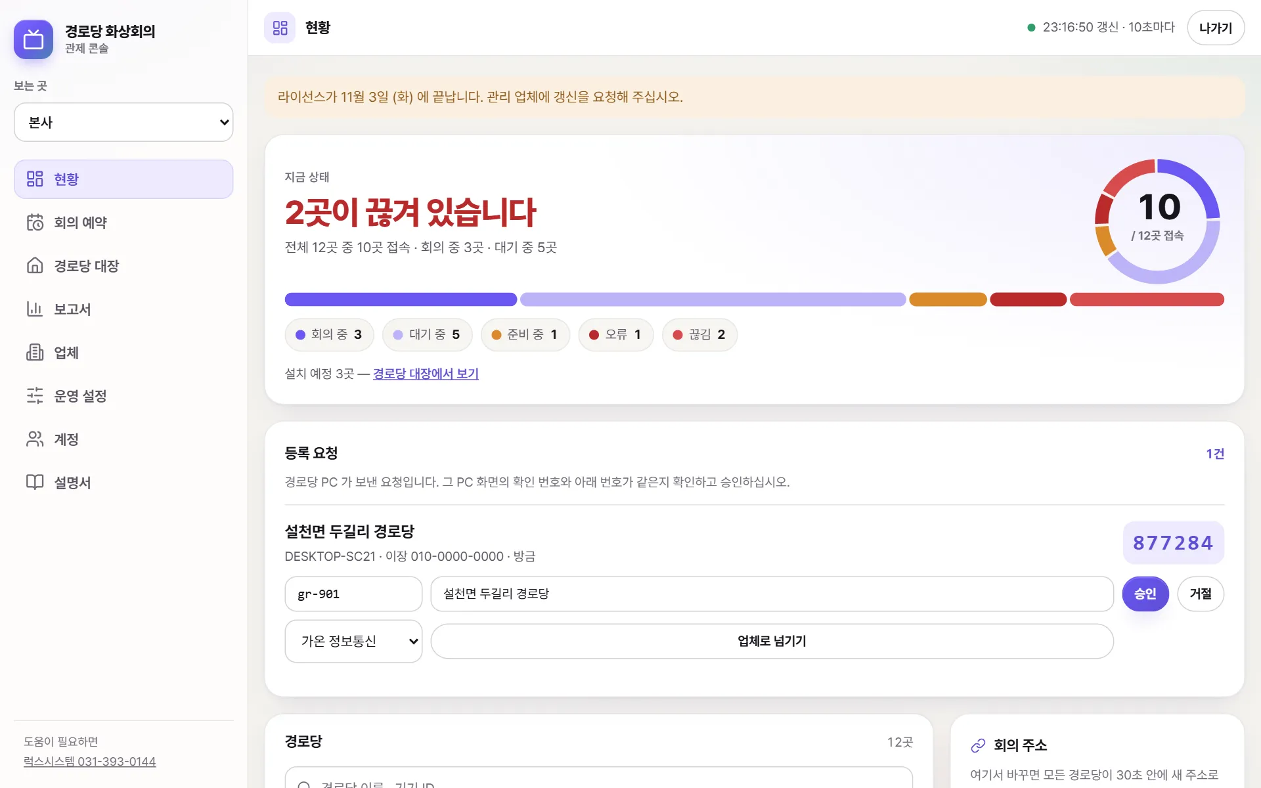The width and height of the screenshot is (1261, 788).
Task: Click the 나가기 logout button
Action: coord(1216,28)
